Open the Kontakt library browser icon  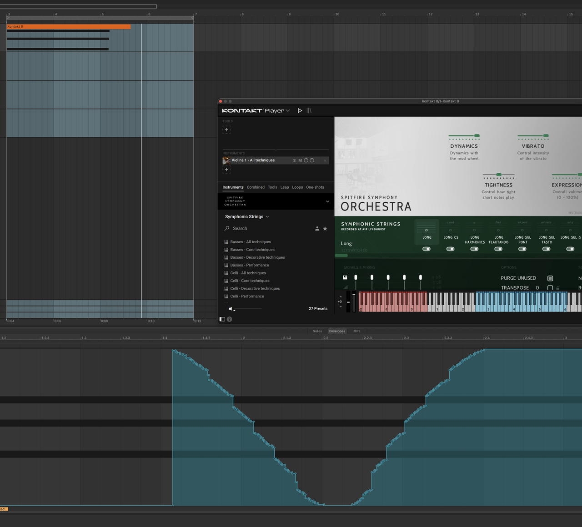pos(309,110)
